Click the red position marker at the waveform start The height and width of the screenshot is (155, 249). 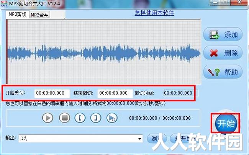7,52
